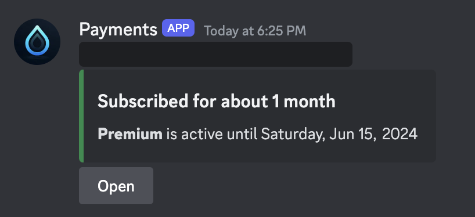Click the purple APP badge
Image resolution: width=475 pixels, height=217 pixels.
(178, 28)
